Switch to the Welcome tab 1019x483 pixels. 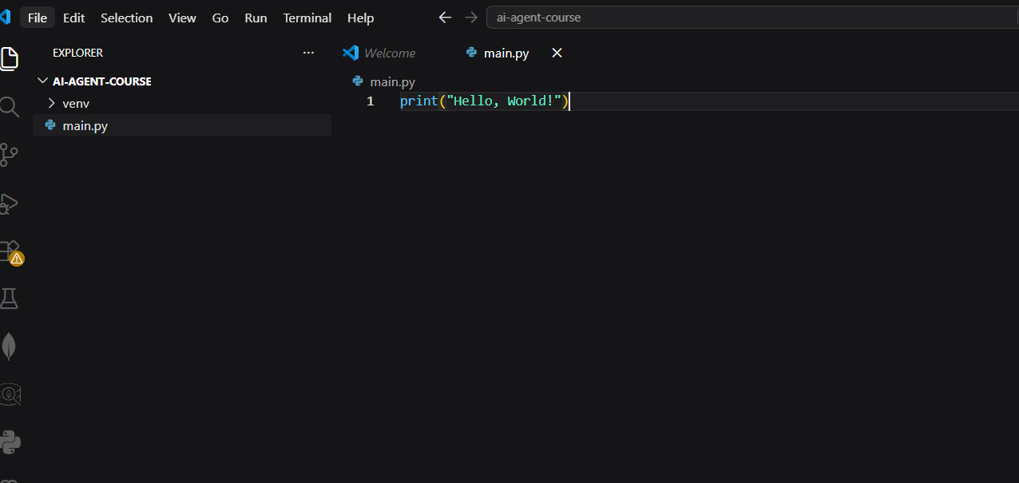[390, 53]
